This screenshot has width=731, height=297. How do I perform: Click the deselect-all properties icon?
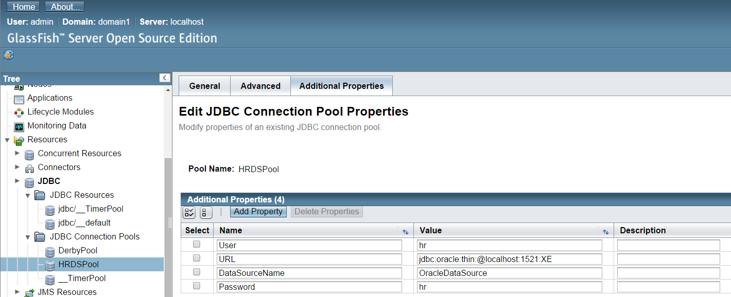[205, 212]
